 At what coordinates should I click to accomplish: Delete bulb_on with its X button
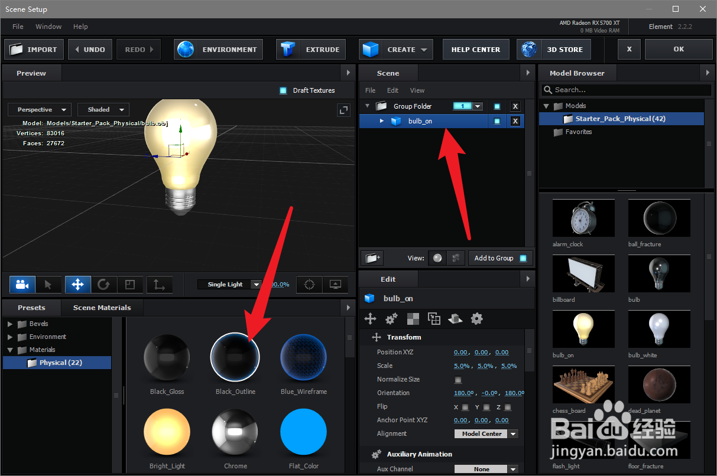pos(515,121)
